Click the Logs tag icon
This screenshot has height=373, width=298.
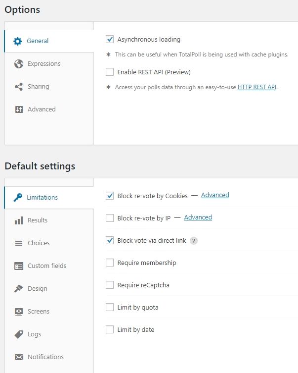pyautogui.click(x=19, y=334)
